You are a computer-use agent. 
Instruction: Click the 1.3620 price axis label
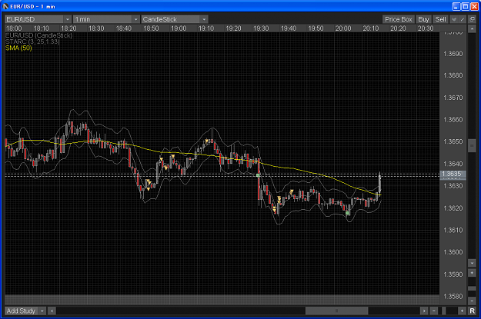click(x=453, y=208)
